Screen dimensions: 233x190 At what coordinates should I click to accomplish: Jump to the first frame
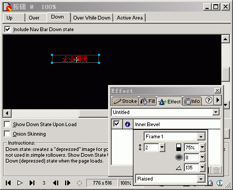(x=8, y=183)
